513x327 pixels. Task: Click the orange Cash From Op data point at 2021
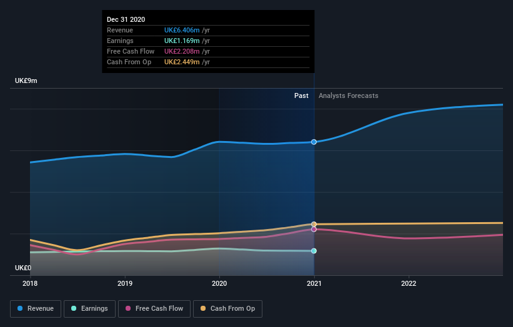tap(314, 224)
